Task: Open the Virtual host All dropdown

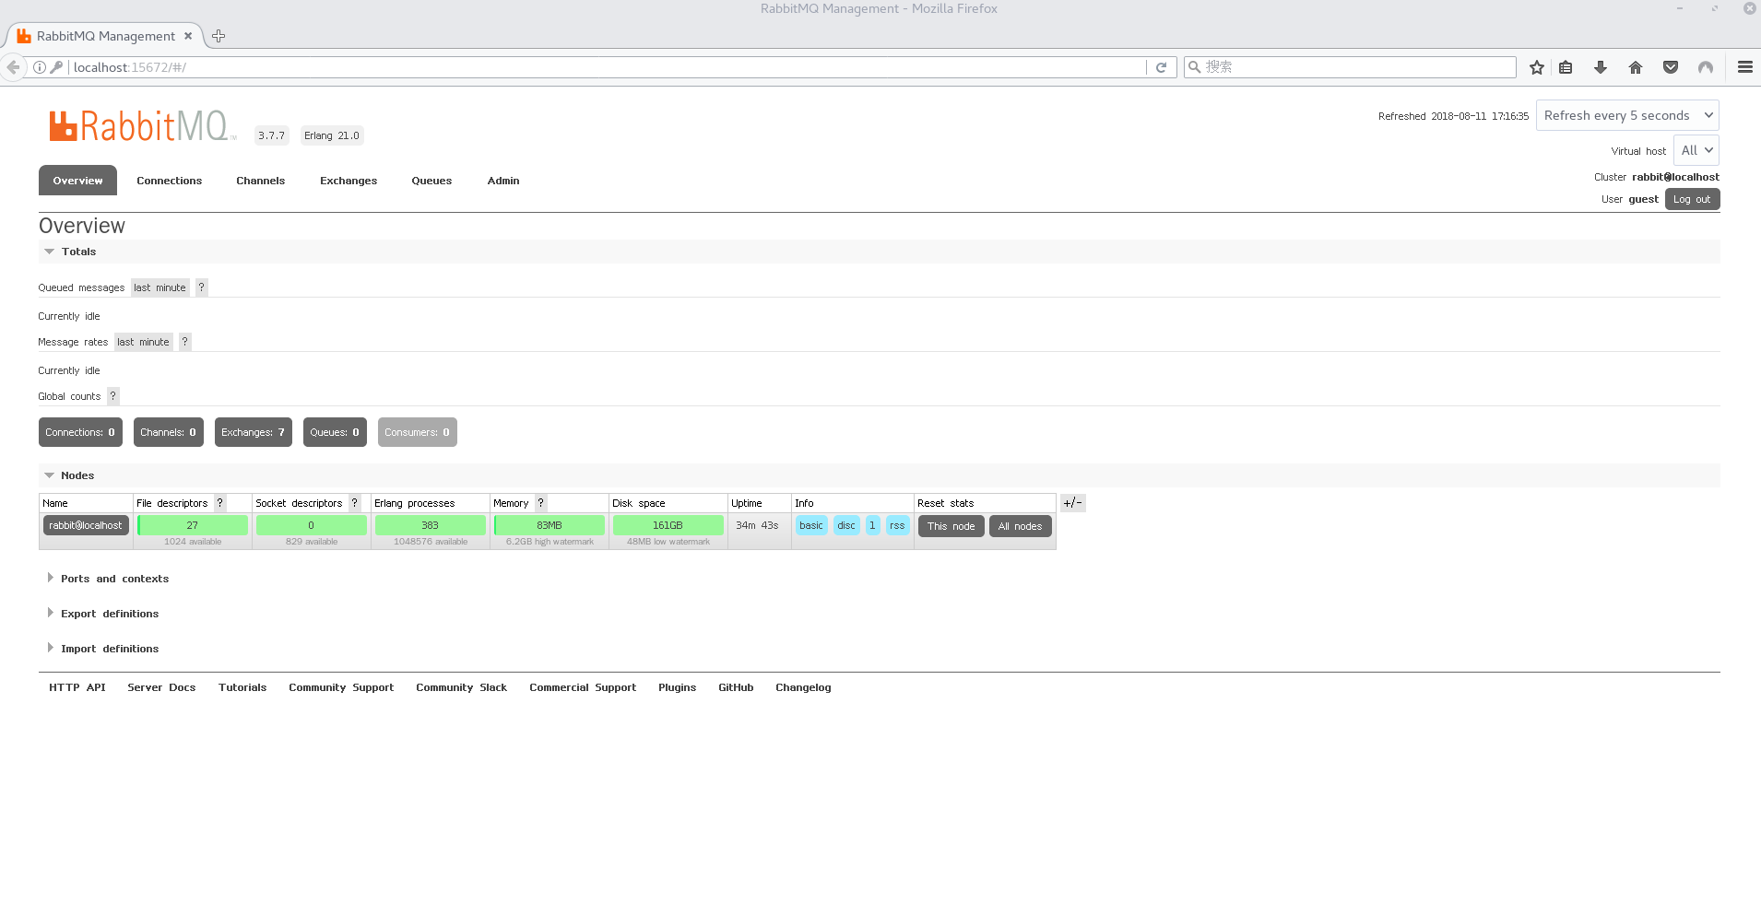Action: 1696,150
